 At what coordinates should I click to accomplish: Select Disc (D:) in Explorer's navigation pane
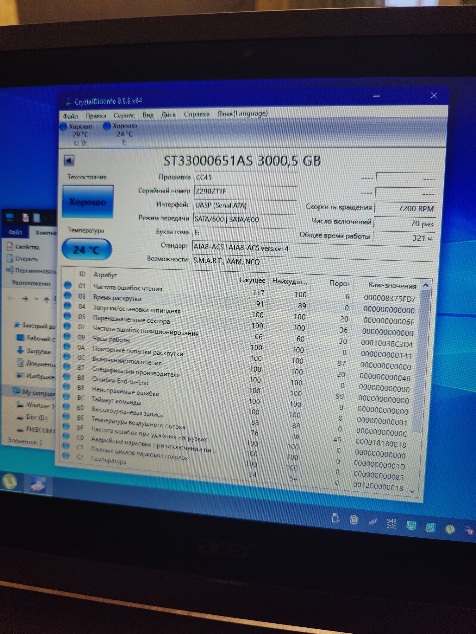coord(33,417)
